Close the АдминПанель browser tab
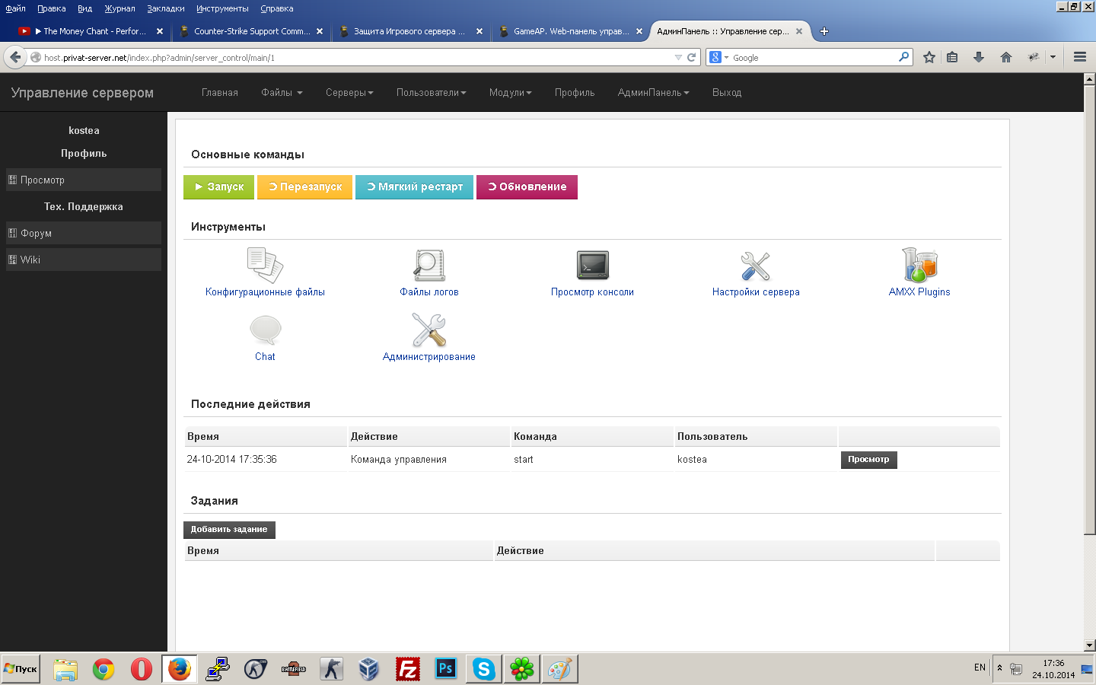Viewport: 1096px width, 685px height. [799, 31]
